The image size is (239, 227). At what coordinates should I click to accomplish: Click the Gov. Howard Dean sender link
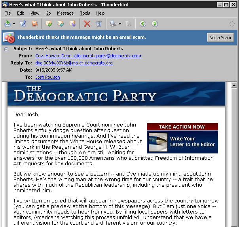[88, 56]
